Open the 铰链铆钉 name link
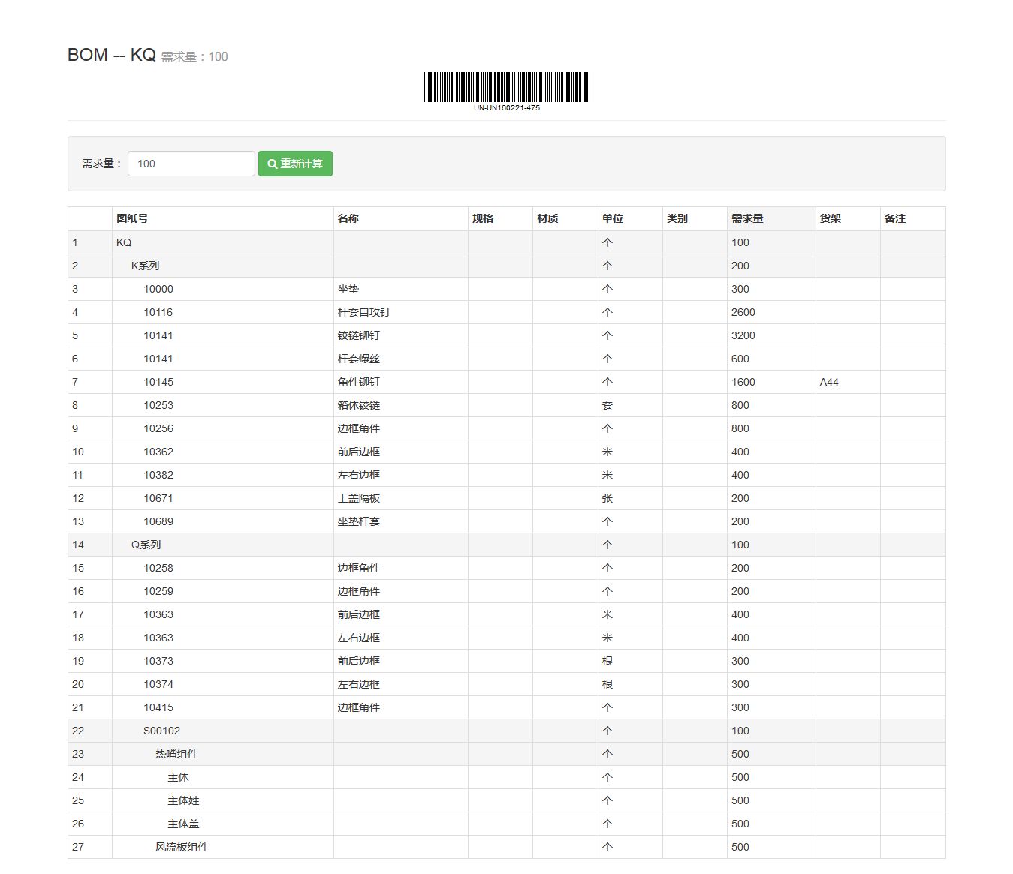This screenshot has width=1013, height=874. 358,335
